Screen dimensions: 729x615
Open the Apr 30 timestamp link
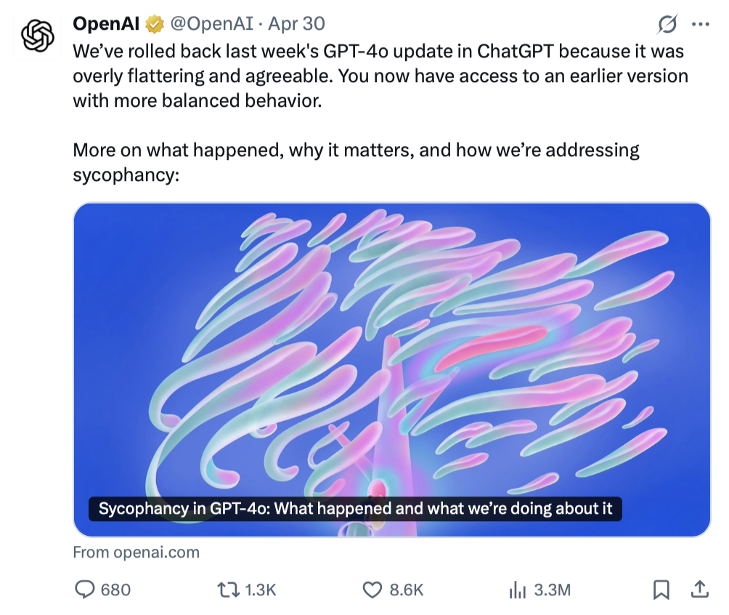(x=296, y=24)
